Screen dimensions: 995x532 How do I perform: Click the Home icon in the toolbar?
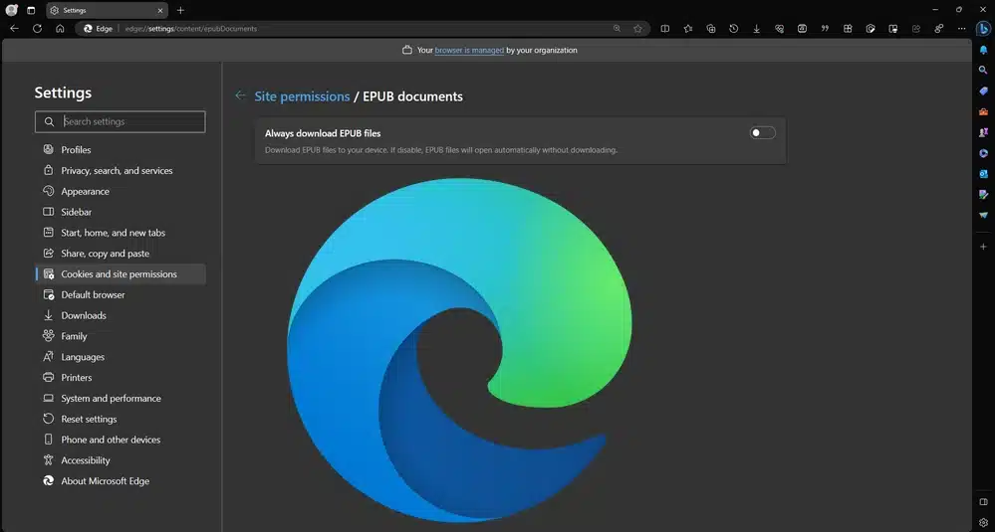coord(60,29)
